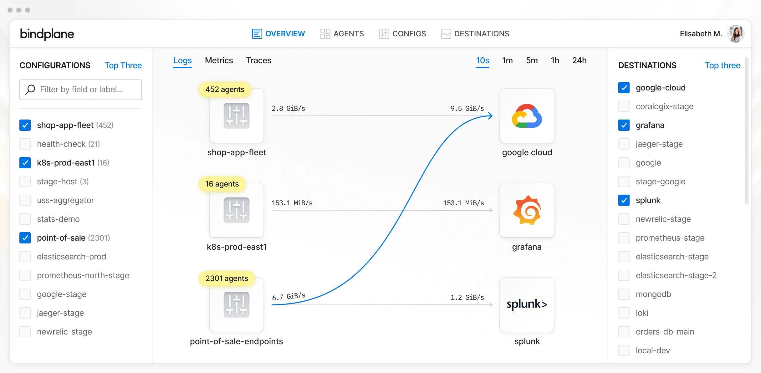The height and width of the screenshot is (373, 761).
Task: Select the 5m time range tab
Action: (x=532, y=60)
